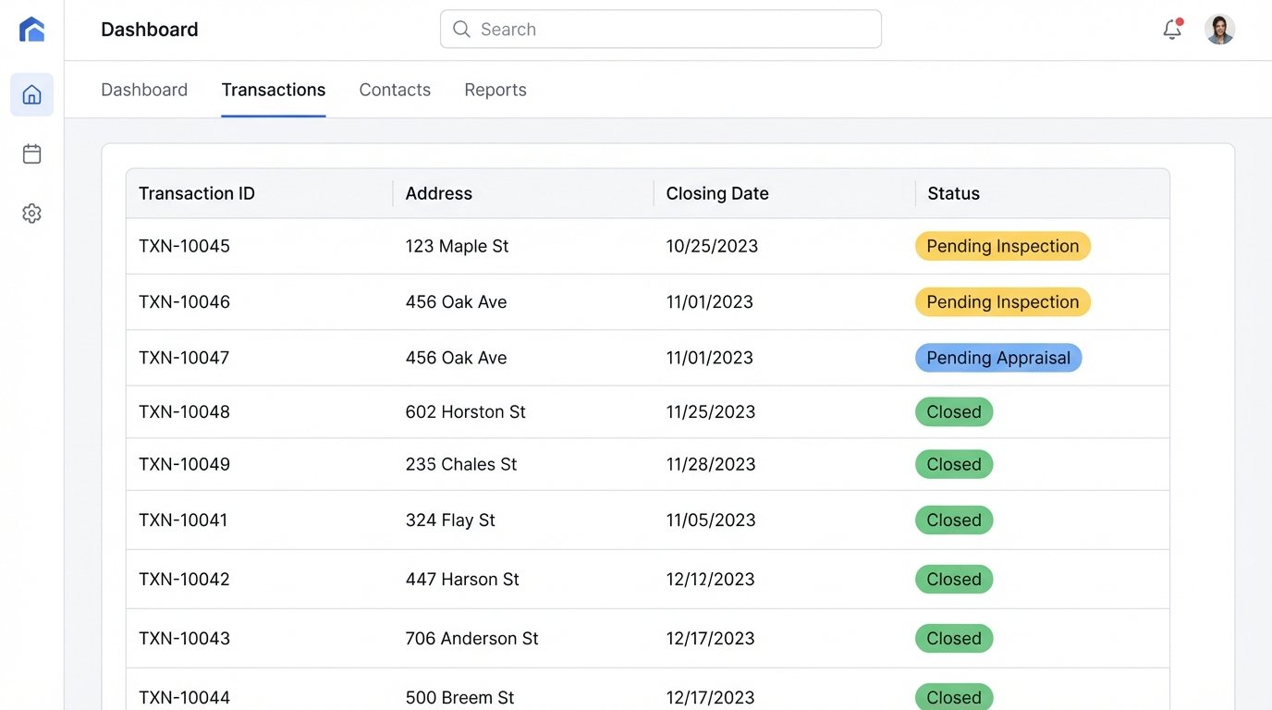Viewport: 1272px width, 710px height.
Task: Open the Reports tab
Action: point(495,90)
